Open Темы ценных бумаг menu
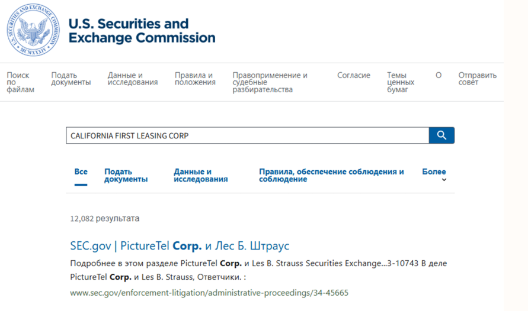The image size is (528, 311). point(401,82)
